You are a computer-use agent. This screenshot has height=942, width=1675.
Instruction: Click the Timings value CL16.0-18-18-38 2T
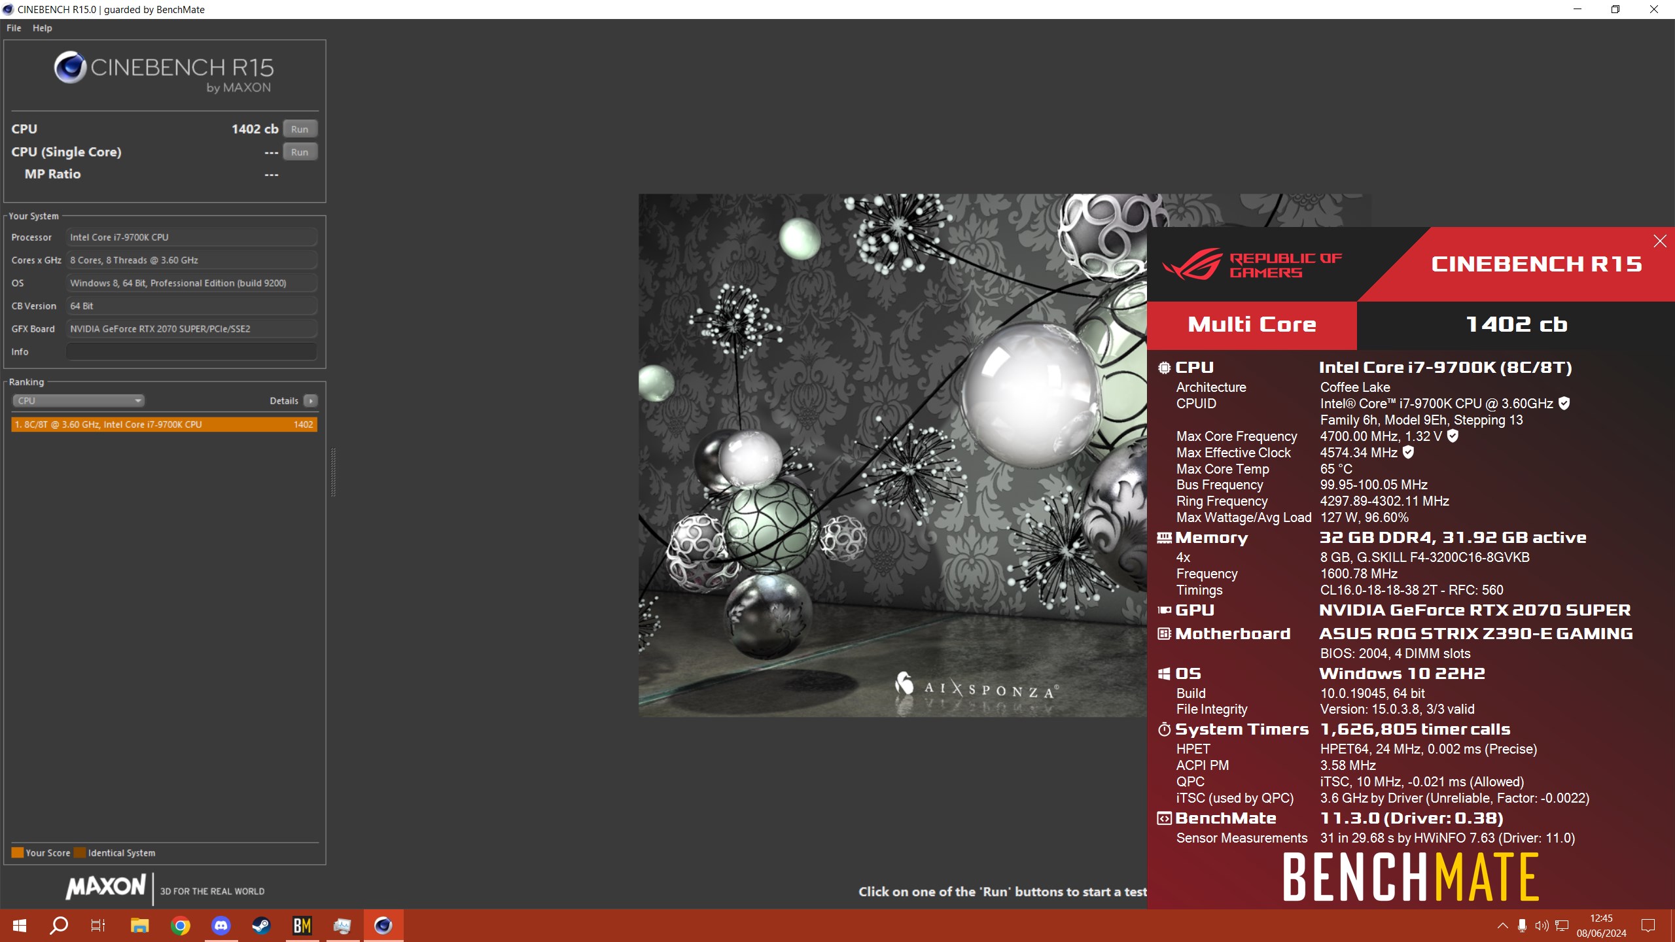[1412, 590]
